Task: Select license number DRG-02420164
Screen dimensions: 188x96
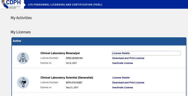Action: pos(74,58)
